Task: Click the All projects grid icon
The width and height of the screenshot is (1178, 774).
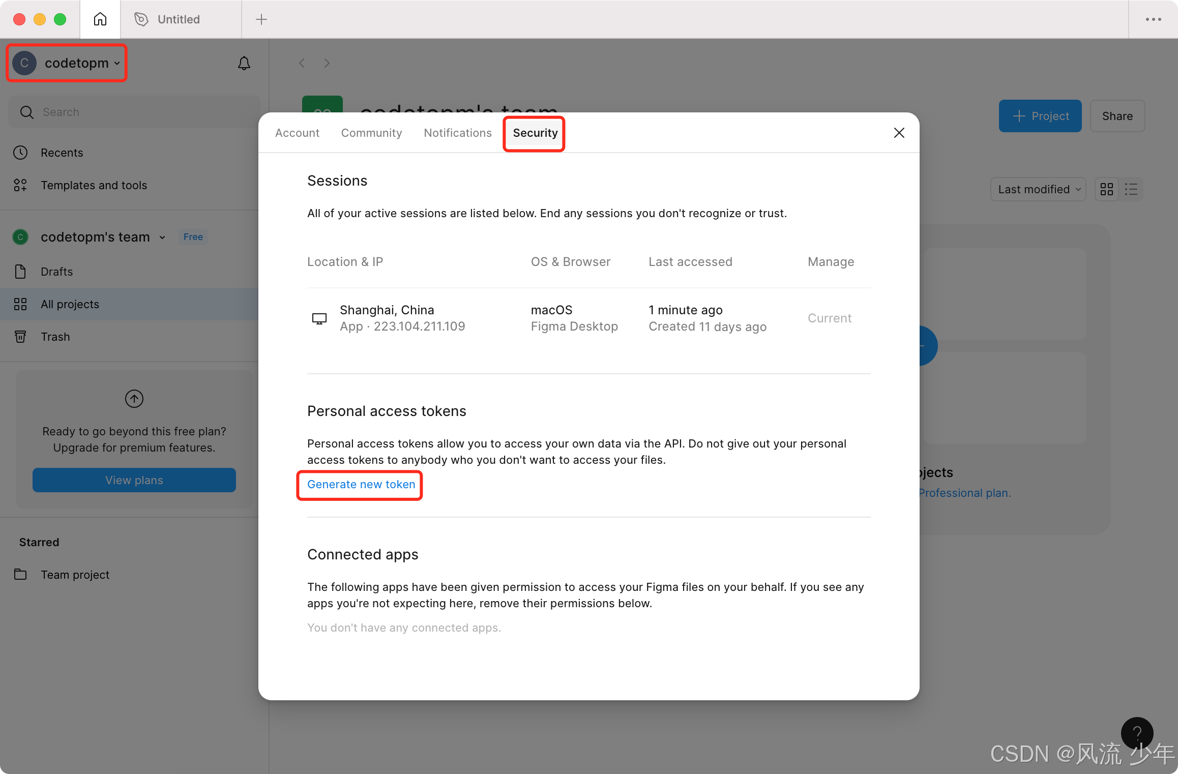Action: coord(20,304)
